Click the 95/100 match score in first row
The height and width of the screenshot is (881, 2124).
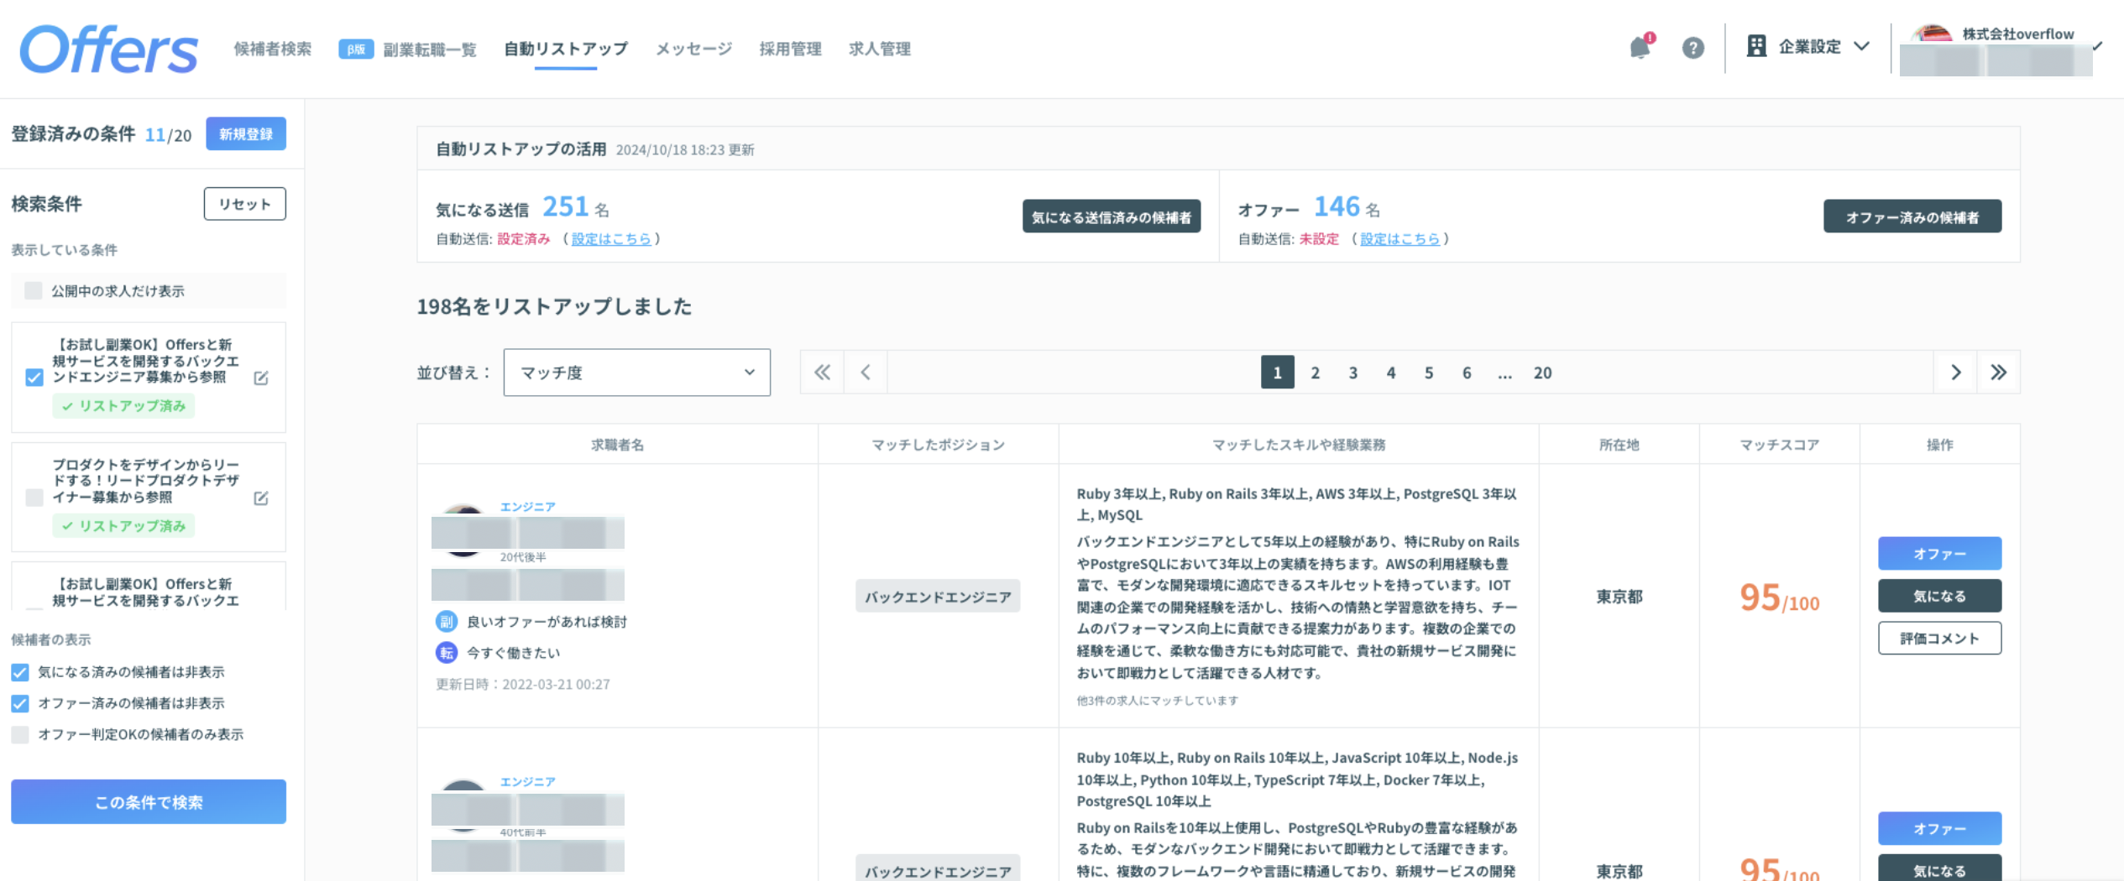(x=1779, y=598)
